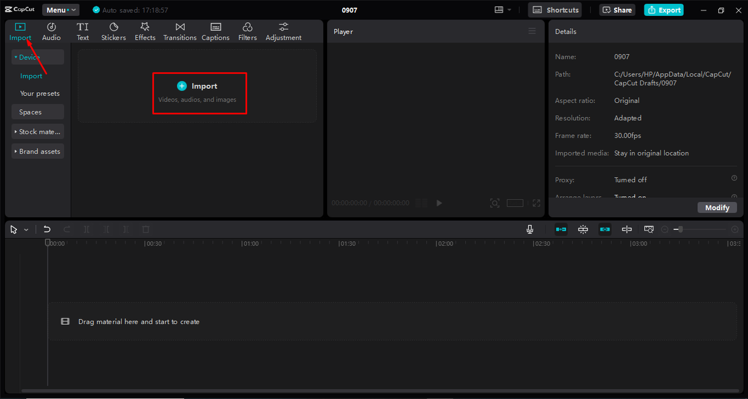The height and width of the screenshot is (399, 748).
Task: Click the timeline zoom in plus icon
Action: [735, 230]
